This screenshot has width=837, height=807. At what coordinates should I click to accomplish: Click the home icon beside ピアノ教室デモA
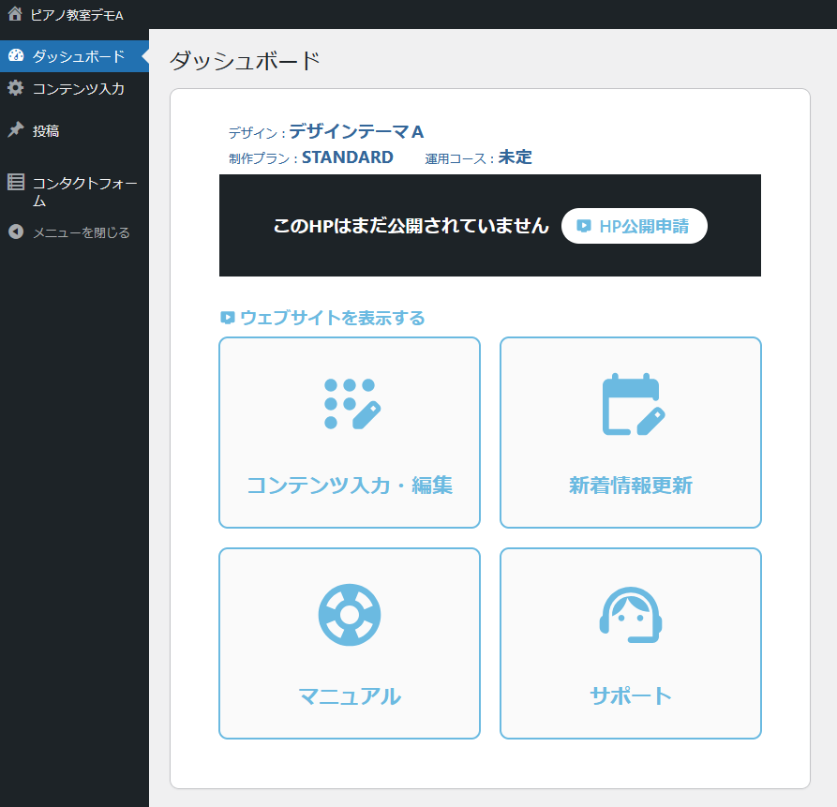15,14
